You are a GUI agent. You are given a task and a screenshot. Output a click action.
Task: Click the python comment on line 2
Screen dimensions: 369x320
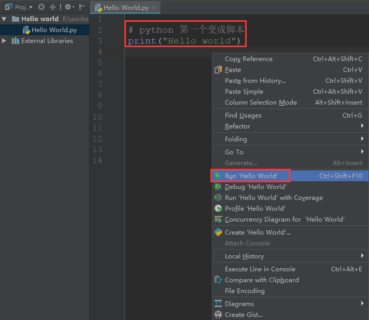click(187, 30)
